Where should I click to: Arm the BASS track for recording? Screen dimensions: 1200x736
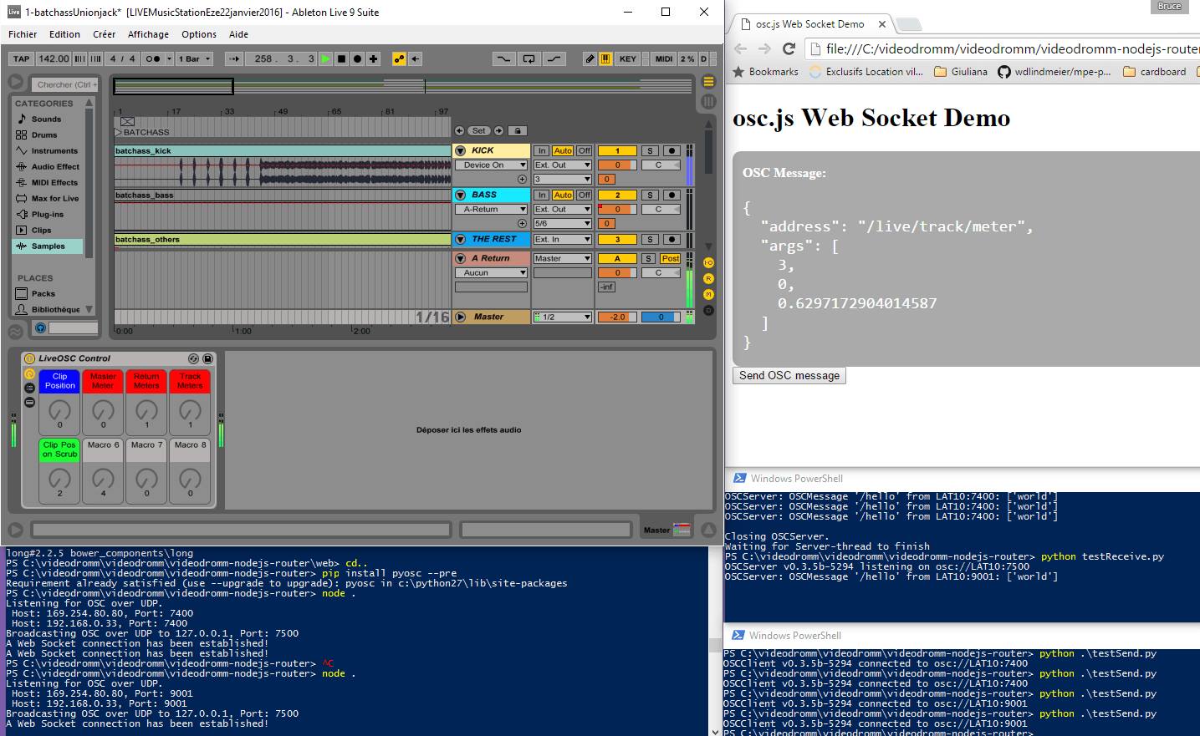pyautogui.click(x=671, y=195)
